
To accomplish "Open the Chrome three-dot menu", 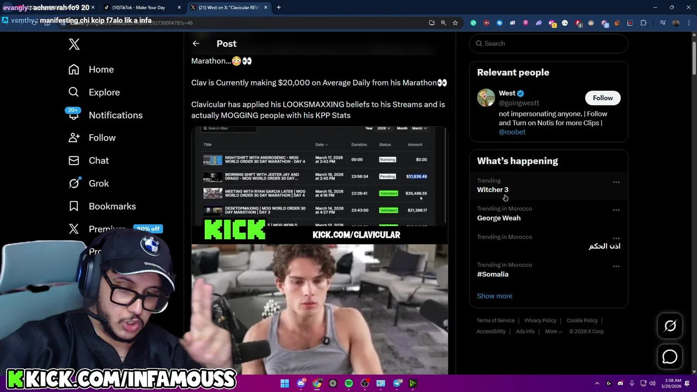I will [688, 23].
